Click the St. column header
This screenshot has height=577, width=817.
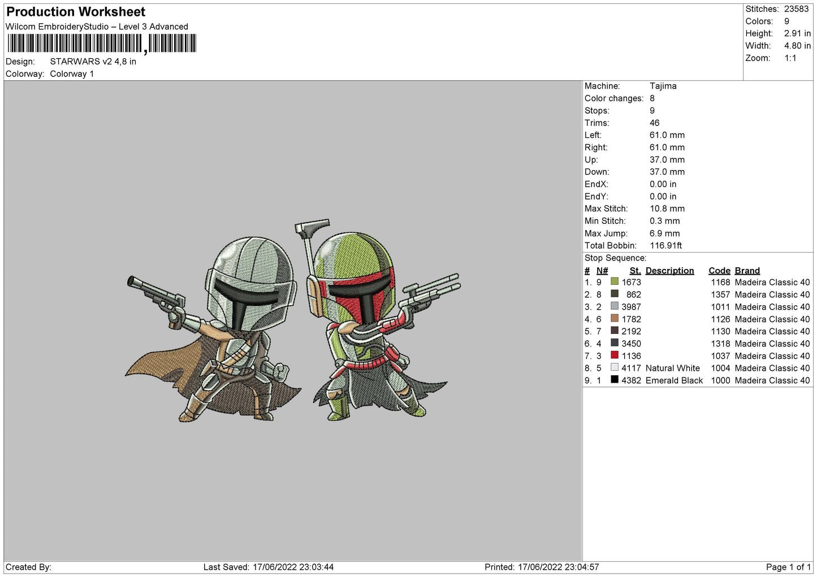tap(635, 271)
